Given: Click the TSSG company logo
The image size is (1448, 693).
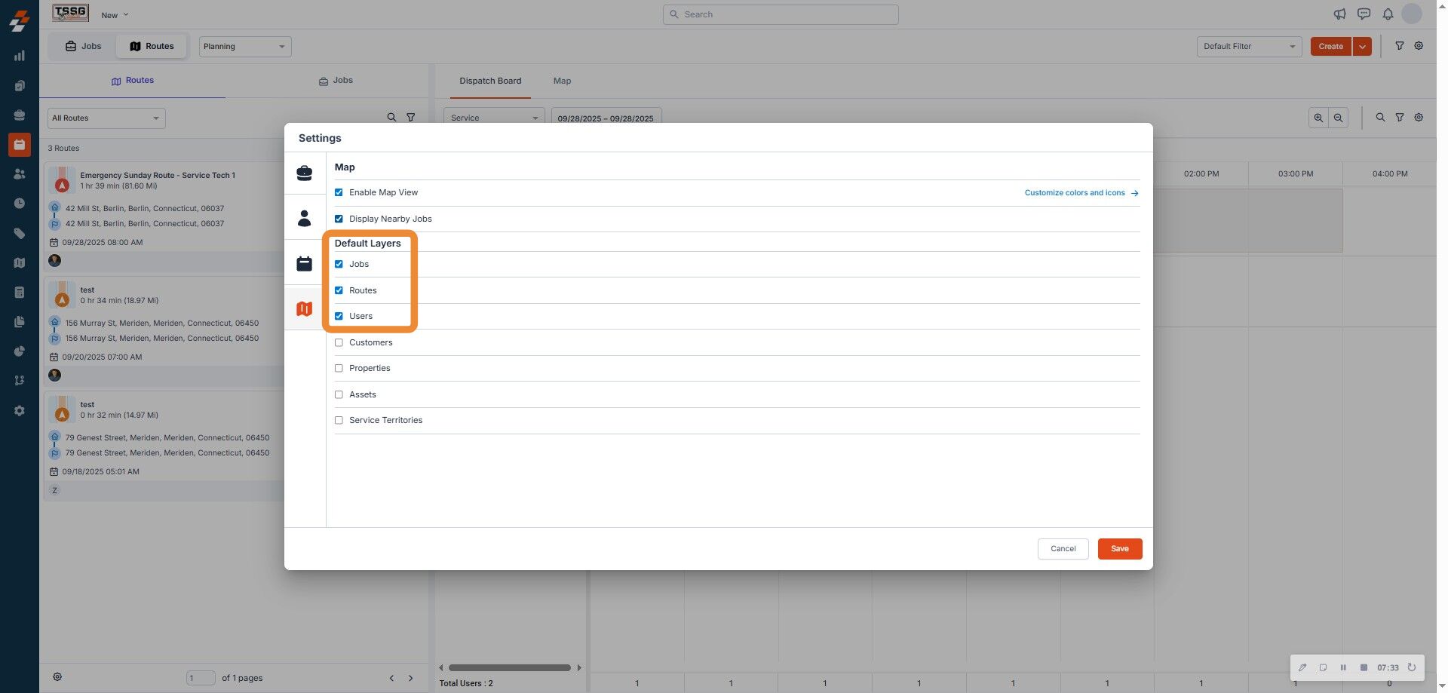Looking at the screenshot, I should point(70,13).
